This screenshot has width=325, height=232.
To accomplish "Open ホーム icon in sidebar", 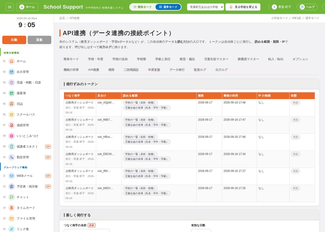I will (12, 61).
